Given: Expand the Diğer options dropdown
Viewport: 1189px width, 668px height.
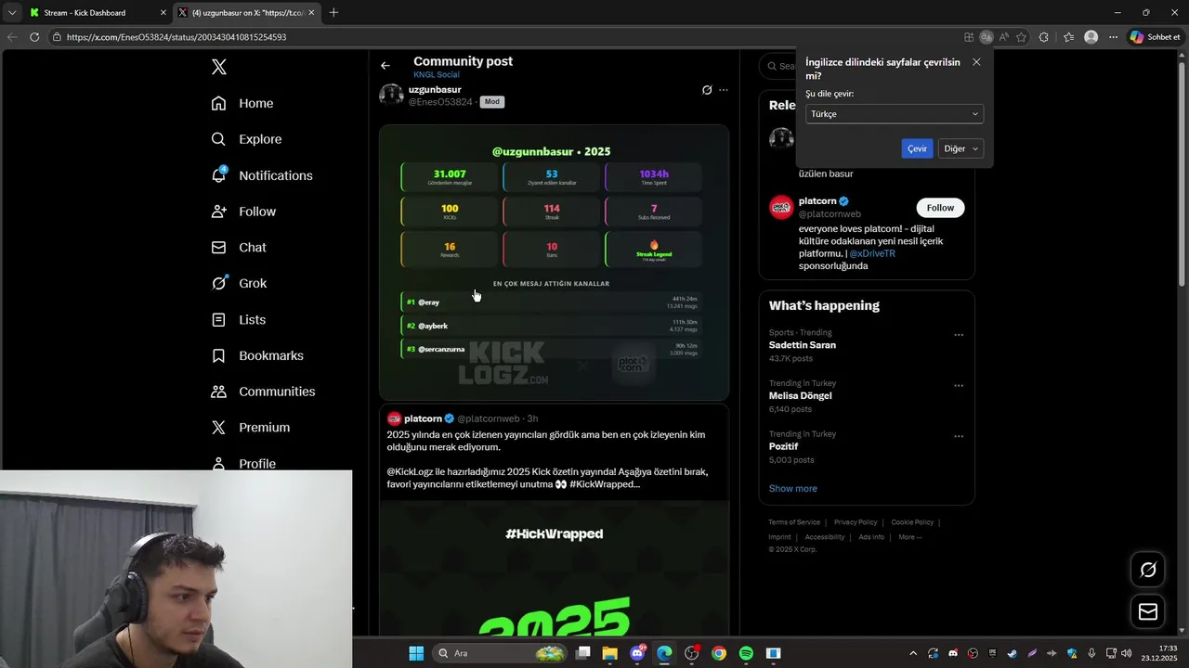Looking at the screenshot, I should [960, 148].
